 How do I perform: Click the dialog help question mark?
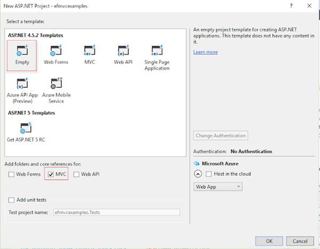click(291, 5)
